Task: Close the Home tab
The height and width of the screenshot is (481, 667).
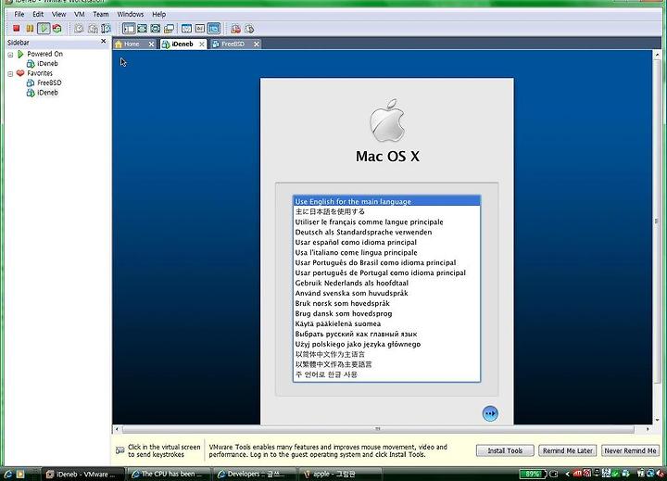Action: 151,44
